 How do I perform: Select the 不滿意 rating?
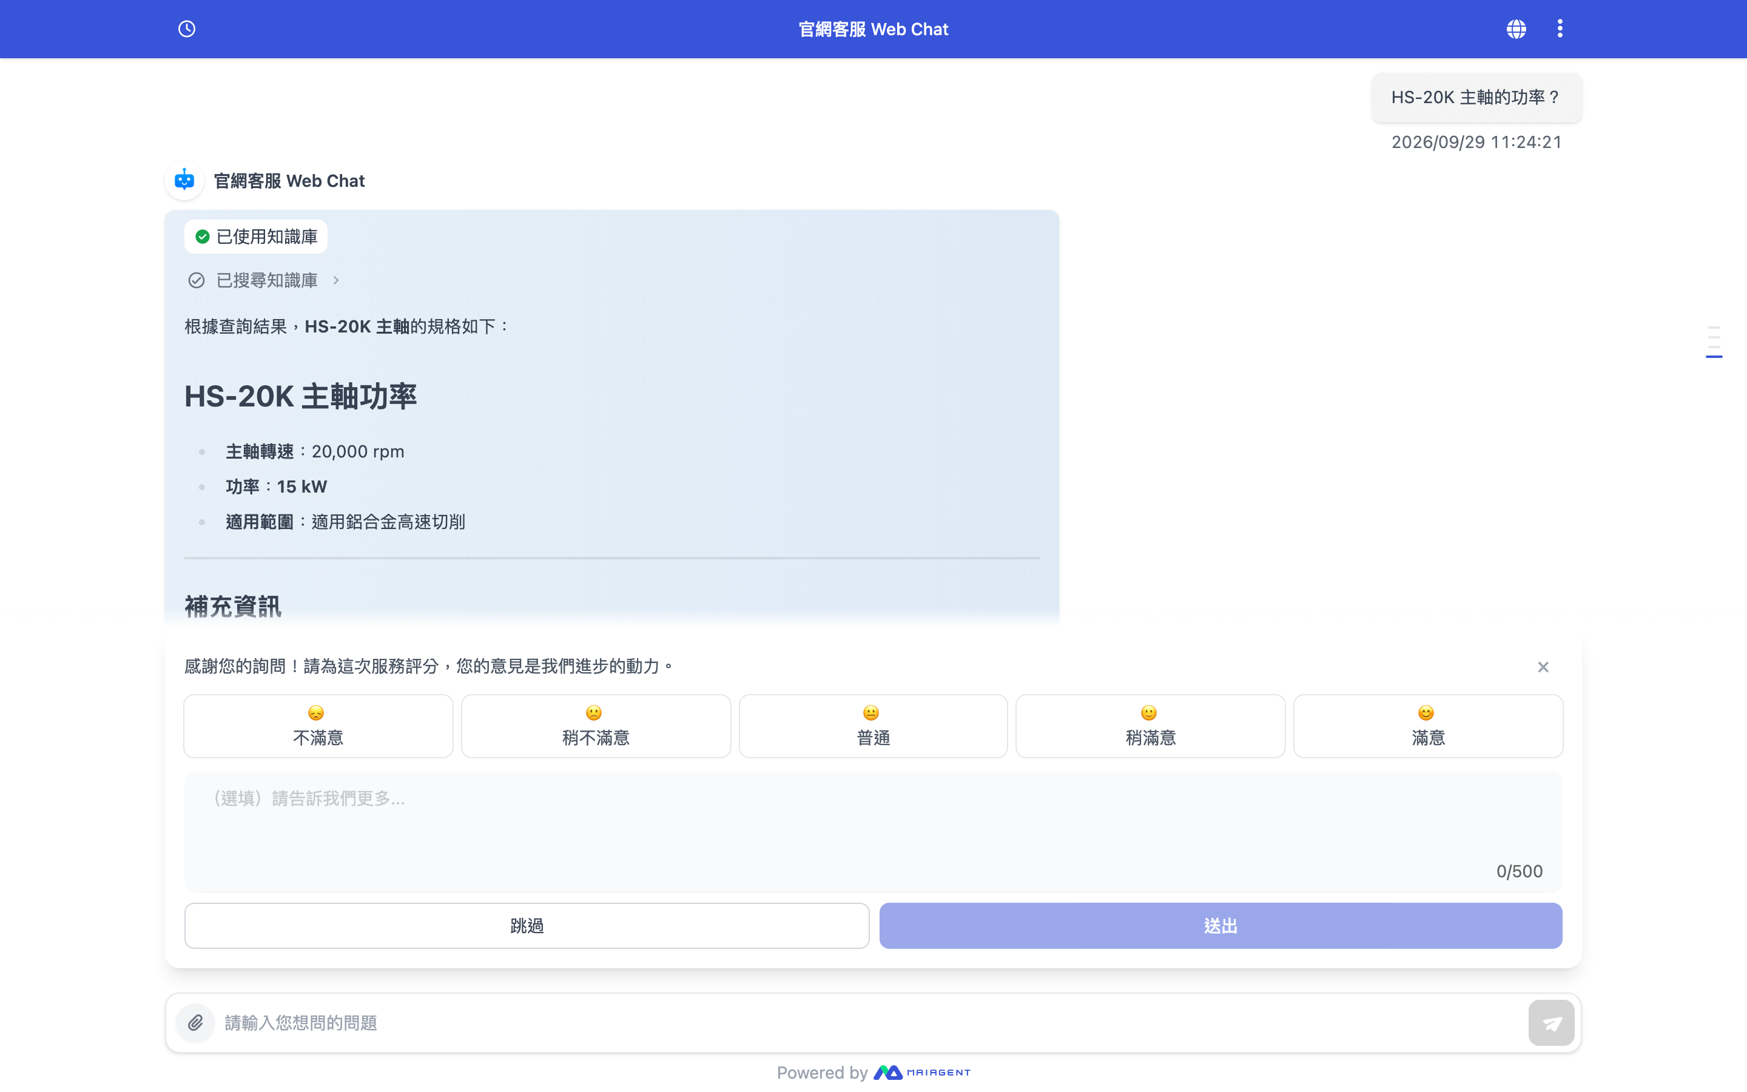pyautogui.click(x=318, y=726)
